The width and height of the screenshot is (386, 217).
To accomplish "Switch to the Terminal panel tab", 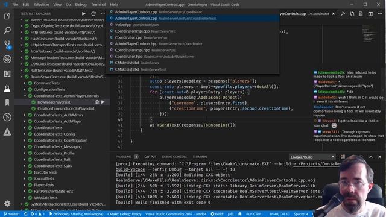I will pos(200,157).
